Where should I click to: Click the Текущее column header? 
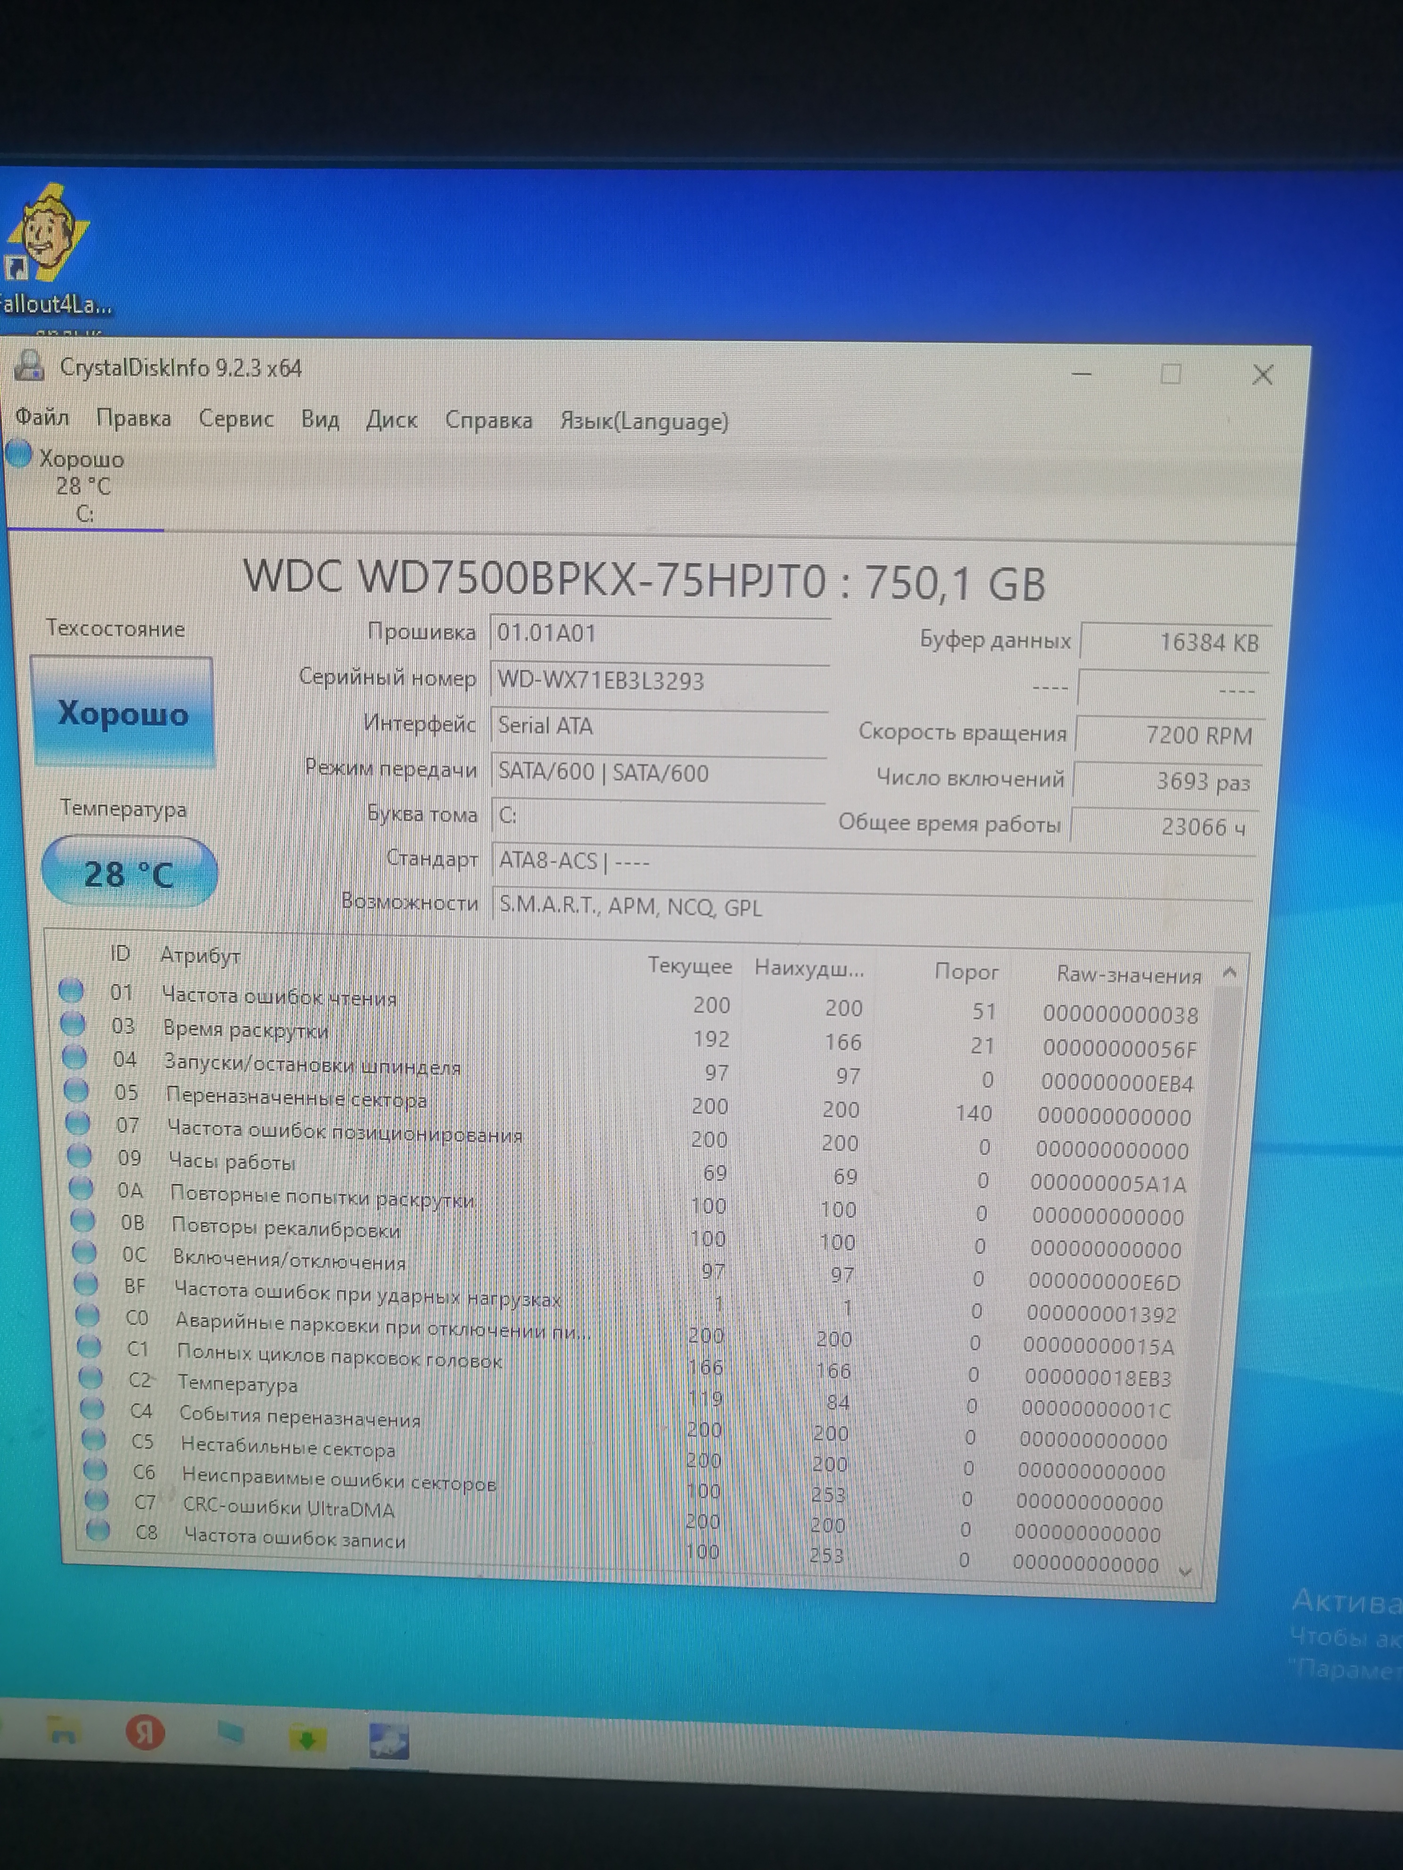pyautogui.click(x=689, y=966)
